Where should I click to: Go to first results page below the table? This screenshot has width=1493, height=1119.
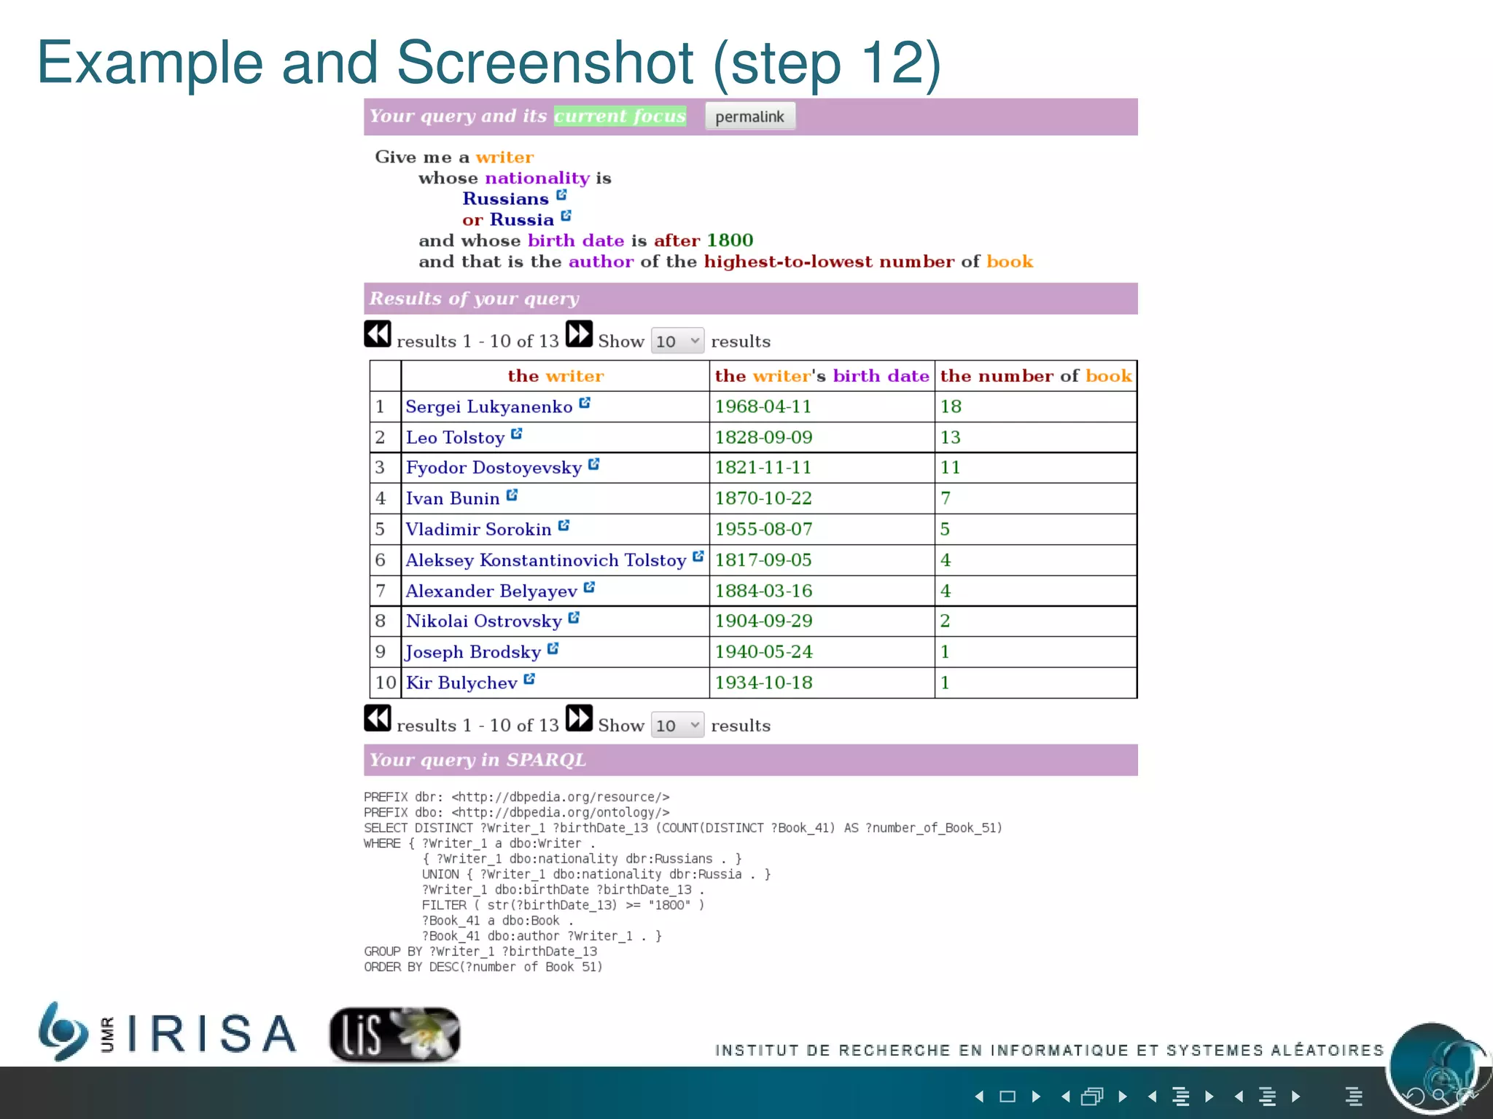tap(378, 718)
